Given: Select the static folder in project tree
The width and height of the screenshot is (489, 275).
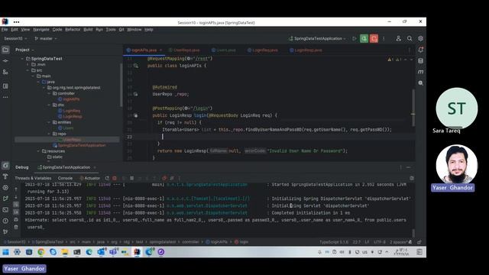Looking at the screenshot, I should click(x=54, y=157).
